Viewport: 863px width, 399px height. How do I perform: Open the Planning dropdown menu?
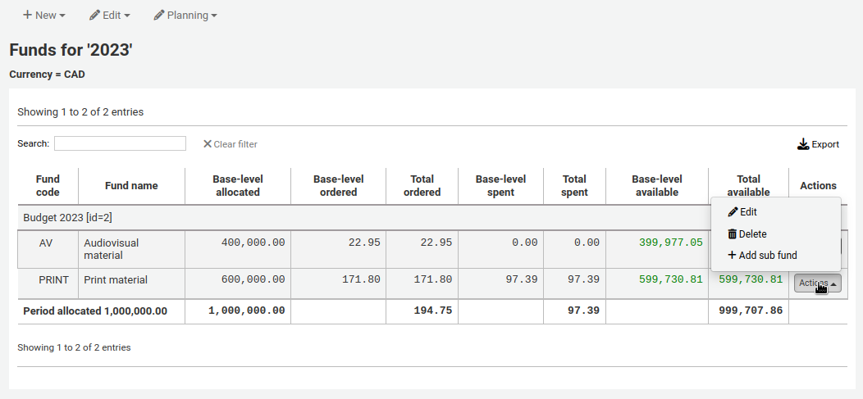pyautogui.click(x=185, y=16)
